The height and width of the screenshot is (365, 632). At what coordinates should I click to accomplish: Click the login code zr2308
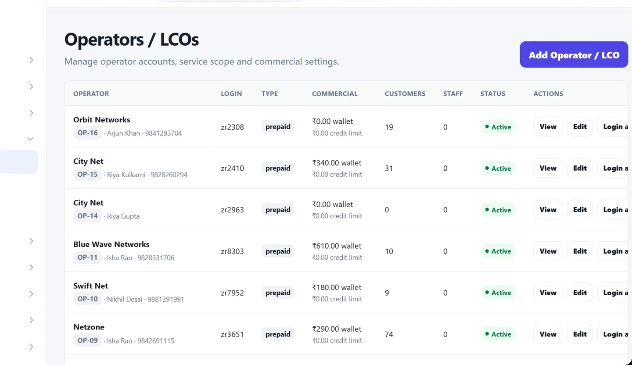232,127
